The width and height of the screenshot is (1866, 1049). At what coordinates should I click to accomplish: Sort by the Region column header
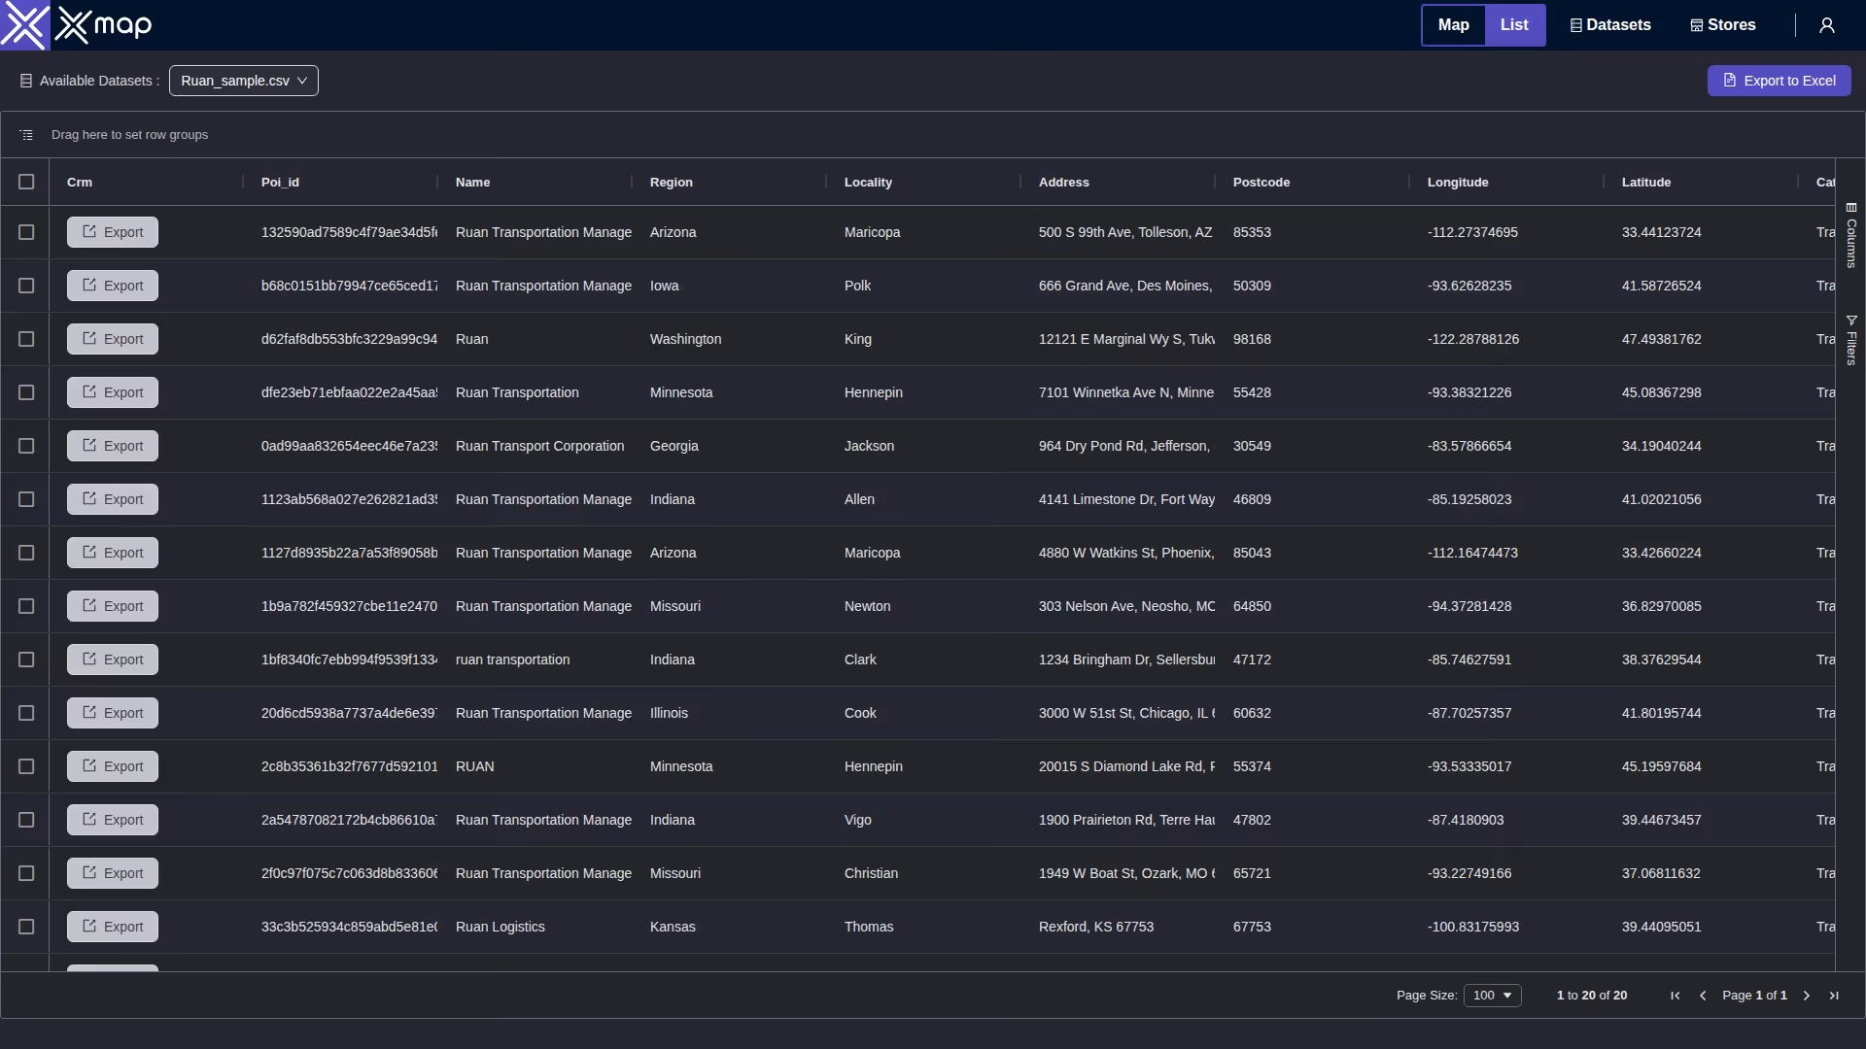[672, 182]
